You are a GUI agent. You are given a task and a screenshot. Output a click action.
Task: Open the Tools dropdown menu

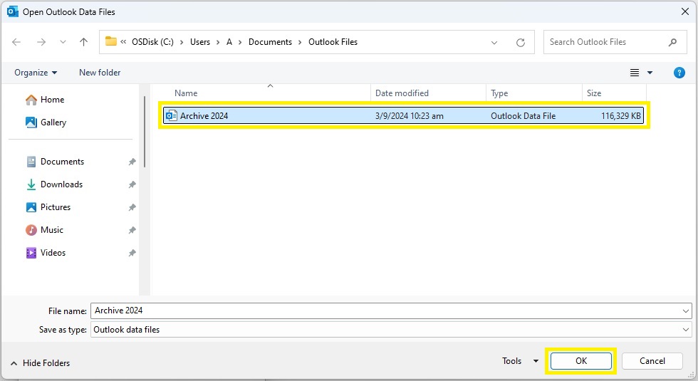click(x=520, y=361)
